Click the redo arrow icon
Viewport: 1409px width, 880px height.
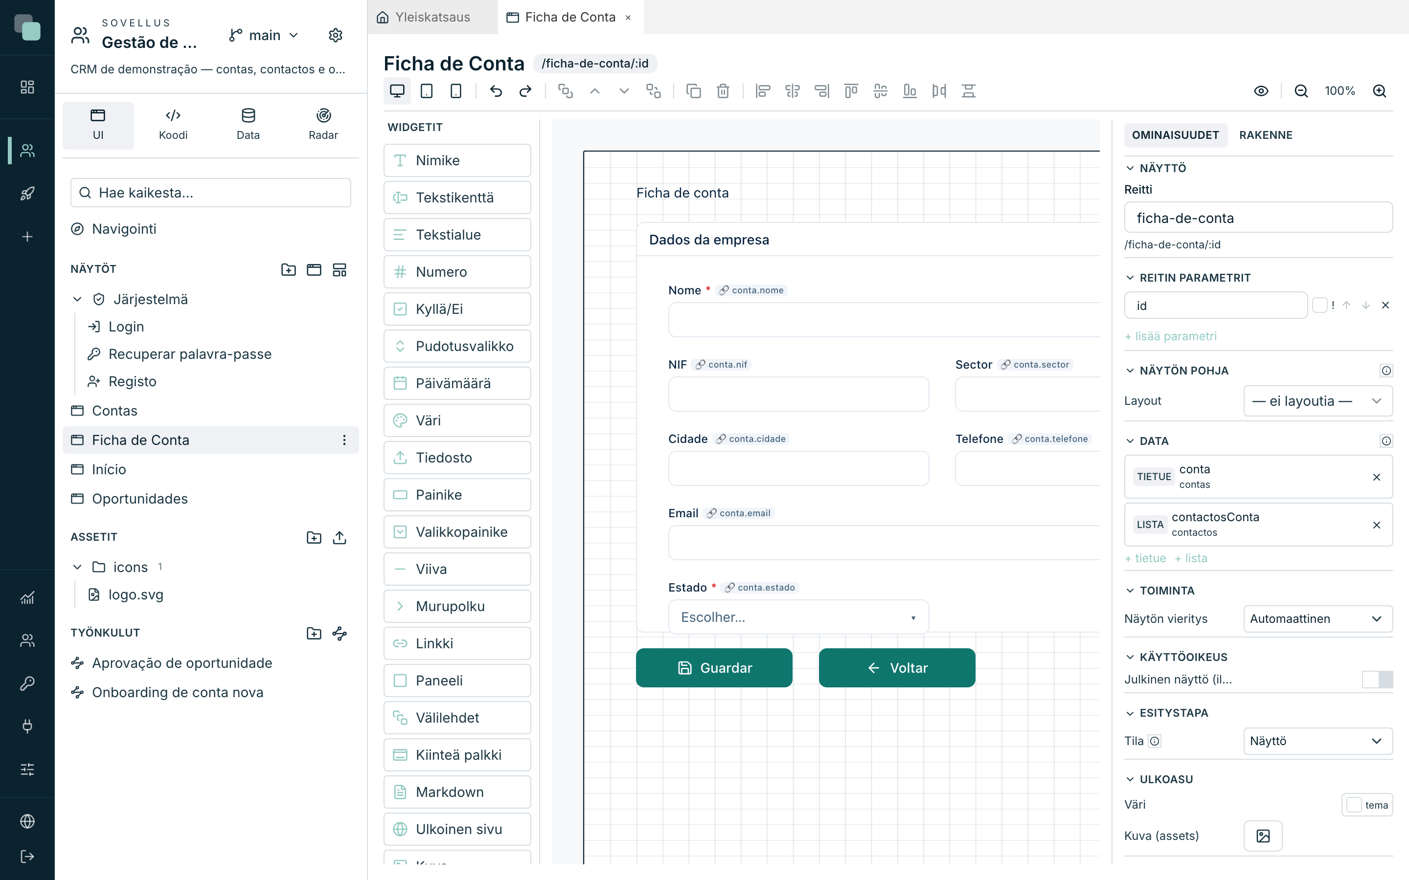[525, 91]
